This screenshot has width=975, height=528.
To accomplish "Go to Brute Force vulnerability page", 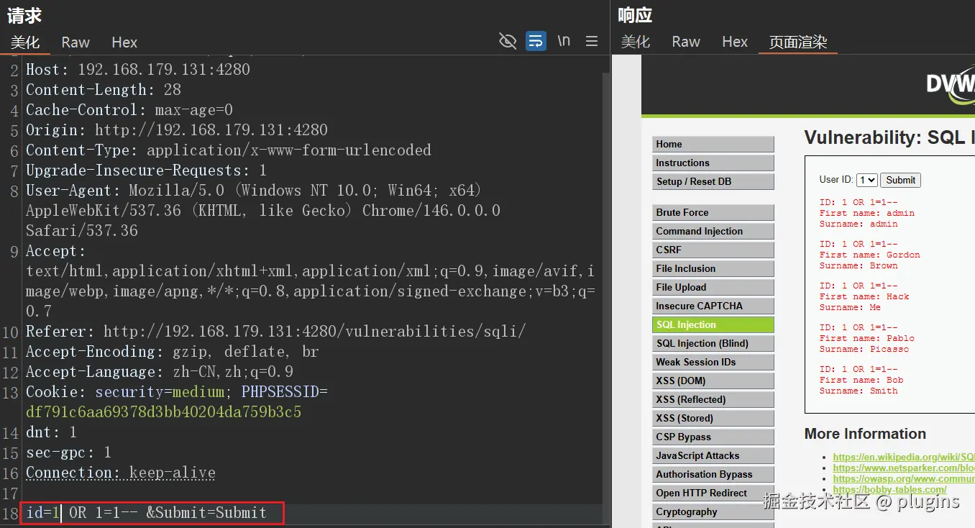I will [713, 212].
